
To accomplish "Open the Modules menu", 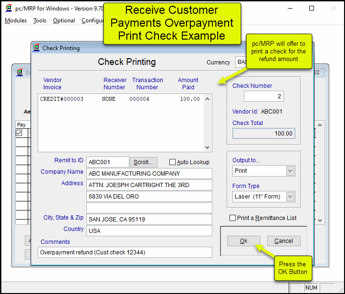I will point(16,21).
